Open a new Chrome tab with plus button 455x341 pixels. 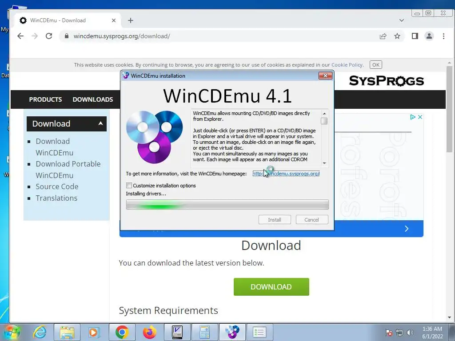click(131, 20)
